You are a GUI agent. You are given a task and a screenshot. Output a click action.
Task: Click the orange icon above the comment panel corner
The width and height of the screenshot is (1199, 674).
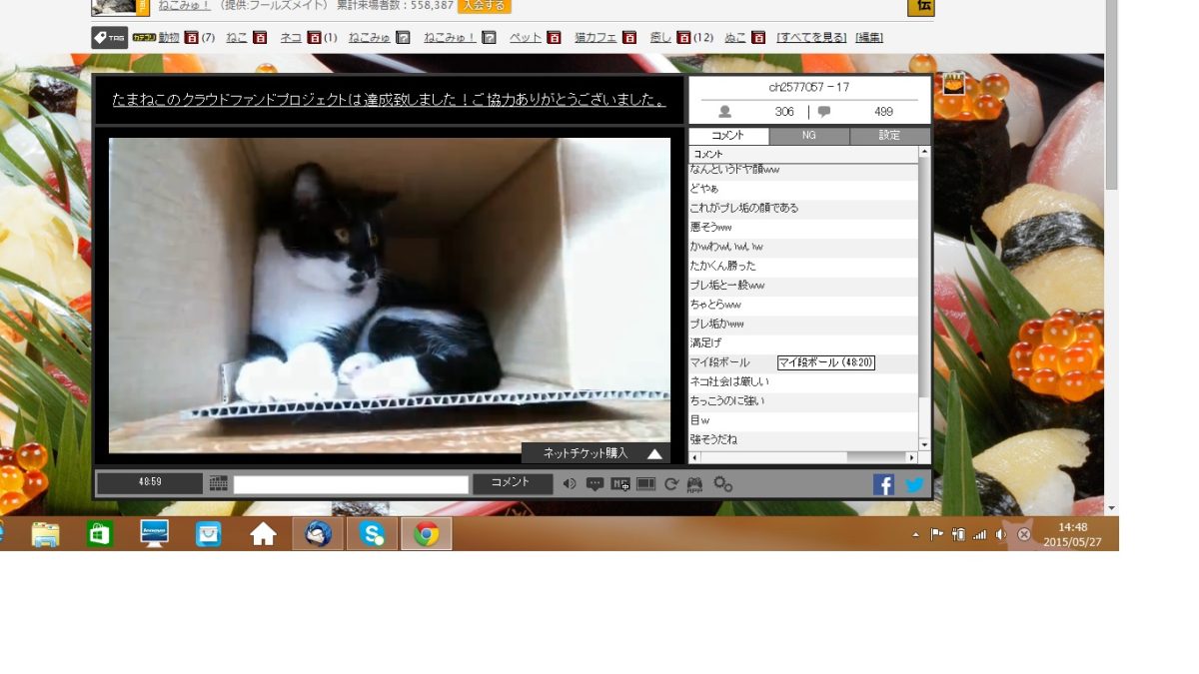[x=953, y=83]
